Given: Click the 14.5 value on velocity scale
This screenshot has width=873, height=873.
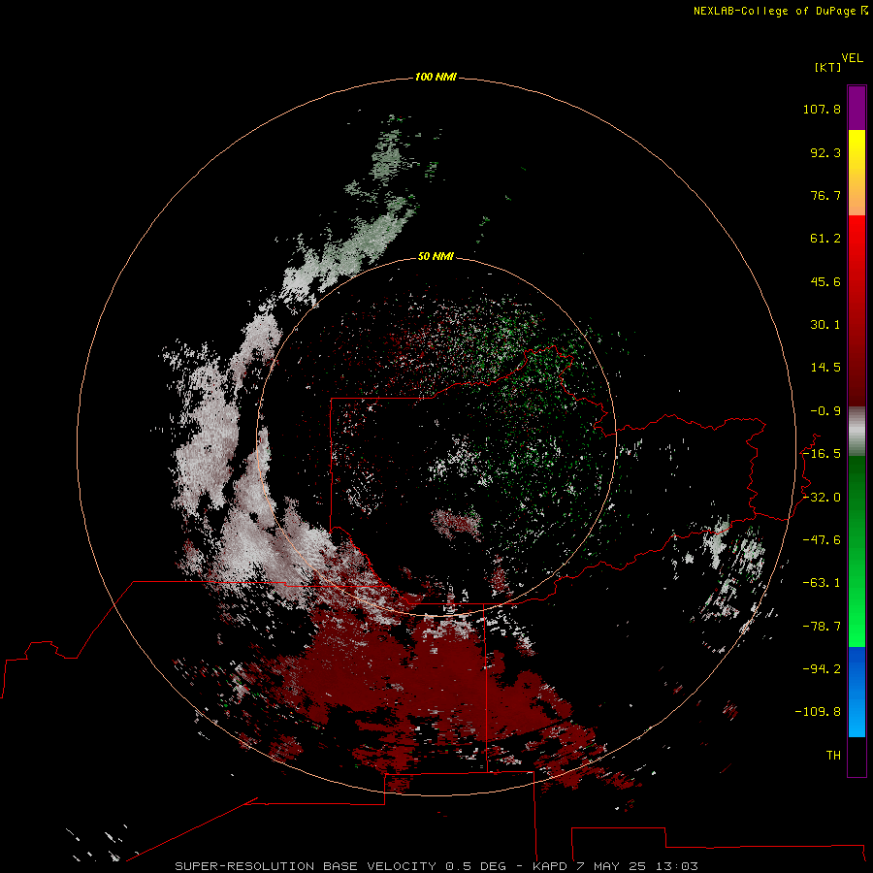Looking at the screenshot, I should (x=825, y=368).
